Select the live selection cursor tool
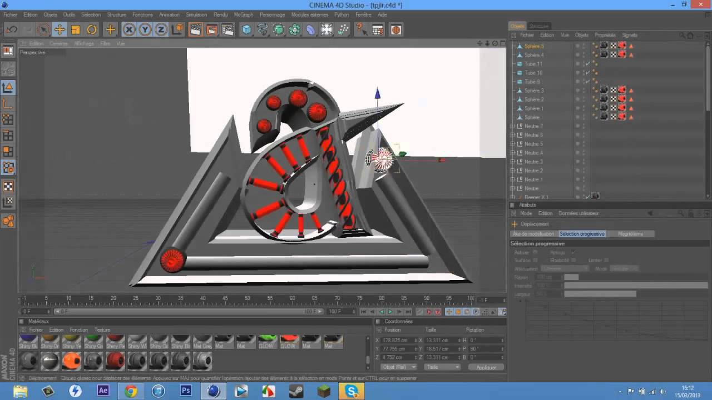712x400 pixels. click(x=43, y=29)
